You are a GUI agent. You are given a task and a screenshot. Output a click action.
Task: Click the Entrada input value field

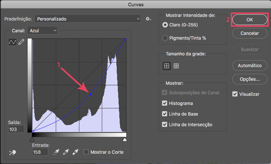40,152
